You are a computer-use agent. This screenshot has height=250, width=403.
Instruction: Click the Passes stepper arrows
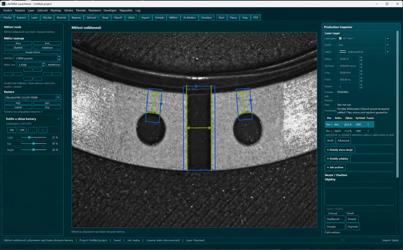pos(361,86)
